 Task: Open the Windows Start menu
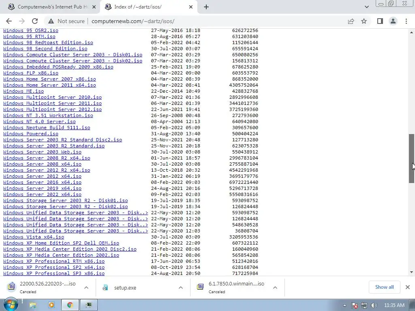11,305
